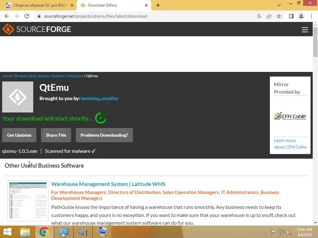
Task: Click the page vertical scrollbar thumb
Action: tap(315, 42)
